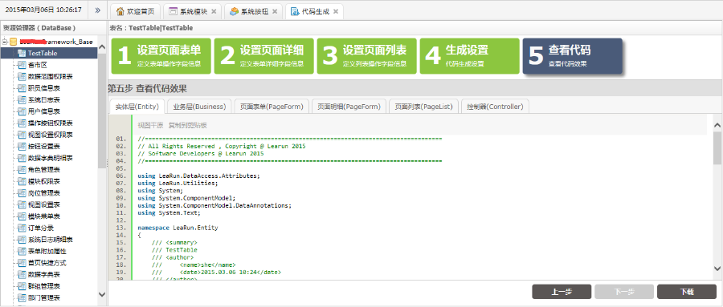Viewport: 723px width, 307px height.
Task: Click the table icon beside 首页快捷方式
Action: [21, 263]
